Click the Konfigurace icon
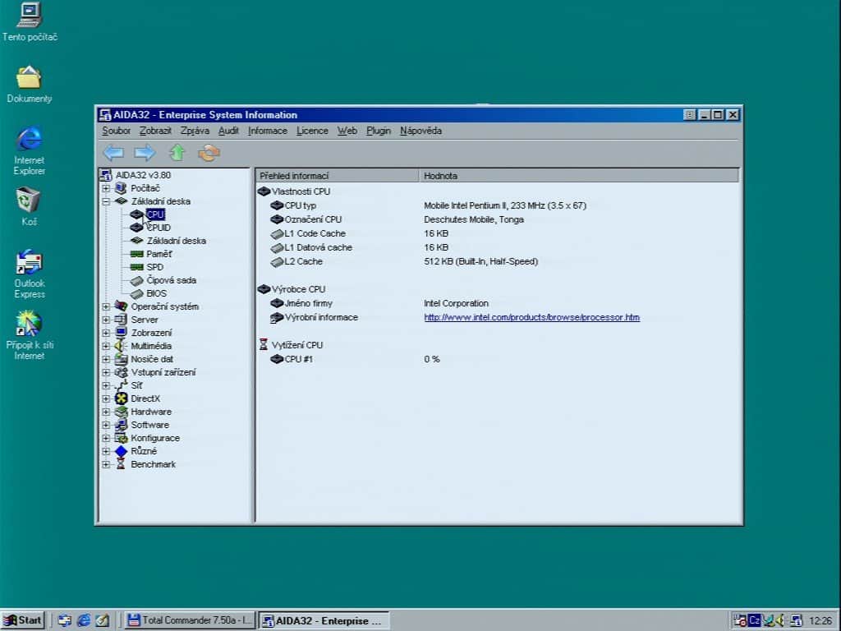Image resolution: width=841 pixels, height=631 pixels. coord(122,438)
